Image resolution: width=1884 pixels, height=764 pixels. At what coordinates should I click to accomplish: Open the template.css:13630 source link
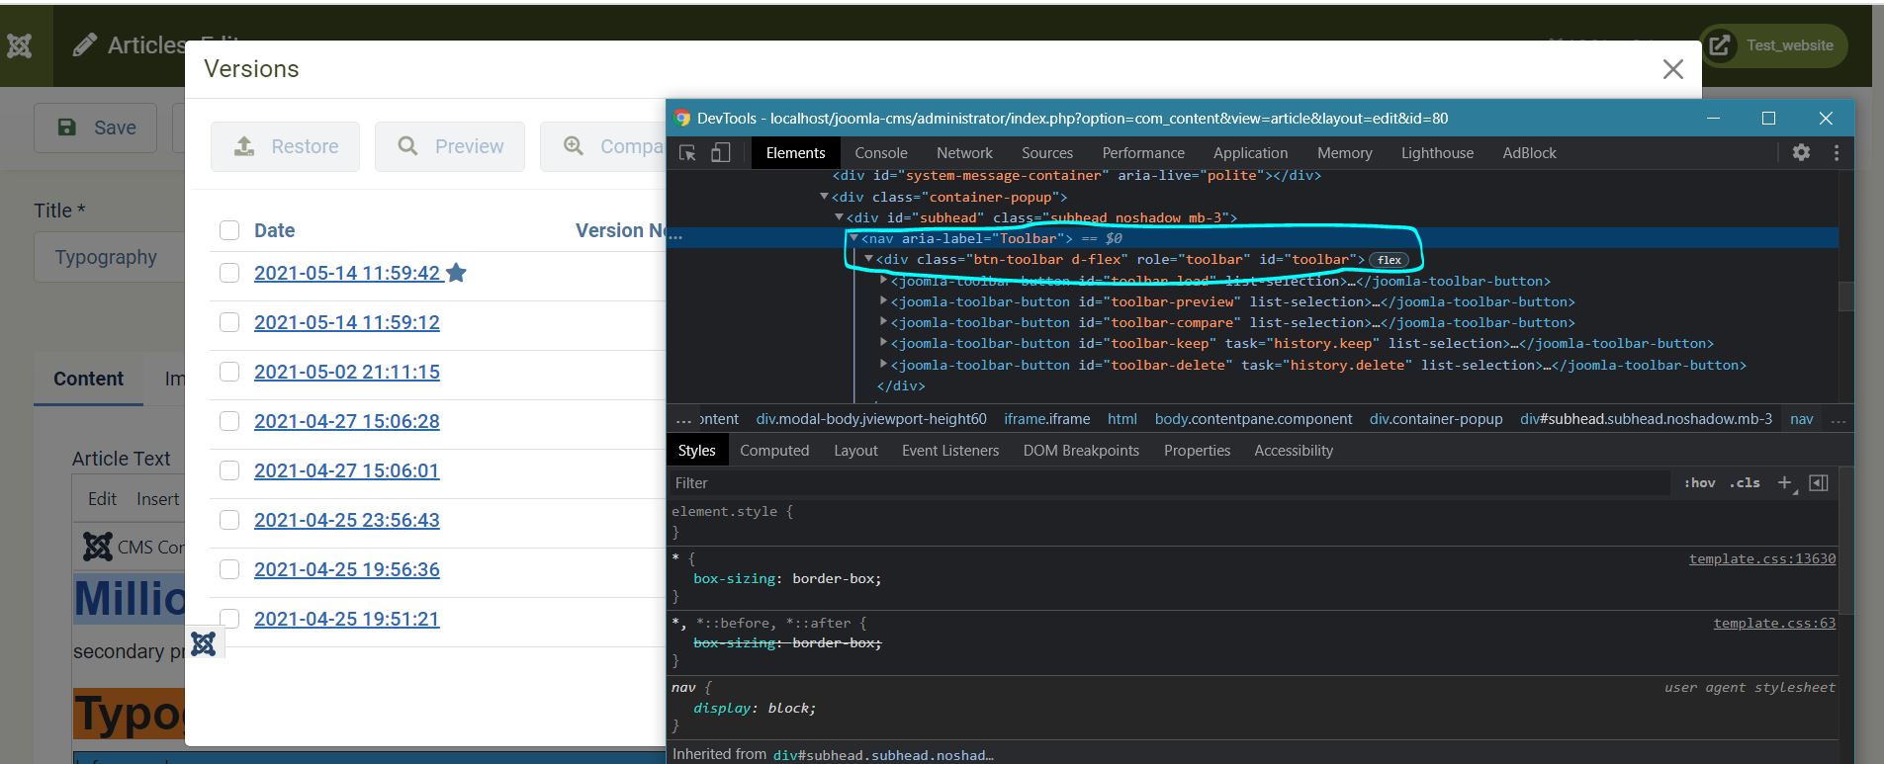1761,558
